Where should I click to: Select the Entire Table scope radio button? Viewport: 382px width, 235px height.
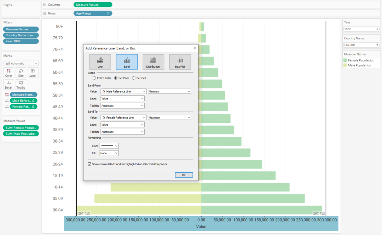[x=94, y=78]
